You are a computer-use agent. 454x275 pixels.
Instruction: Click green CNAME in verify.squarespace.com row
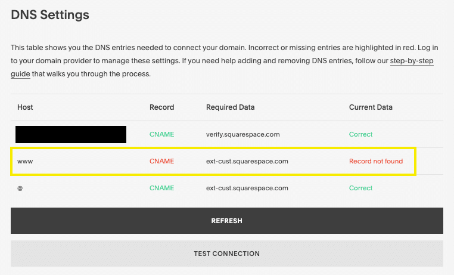click(x=161, y=134)
